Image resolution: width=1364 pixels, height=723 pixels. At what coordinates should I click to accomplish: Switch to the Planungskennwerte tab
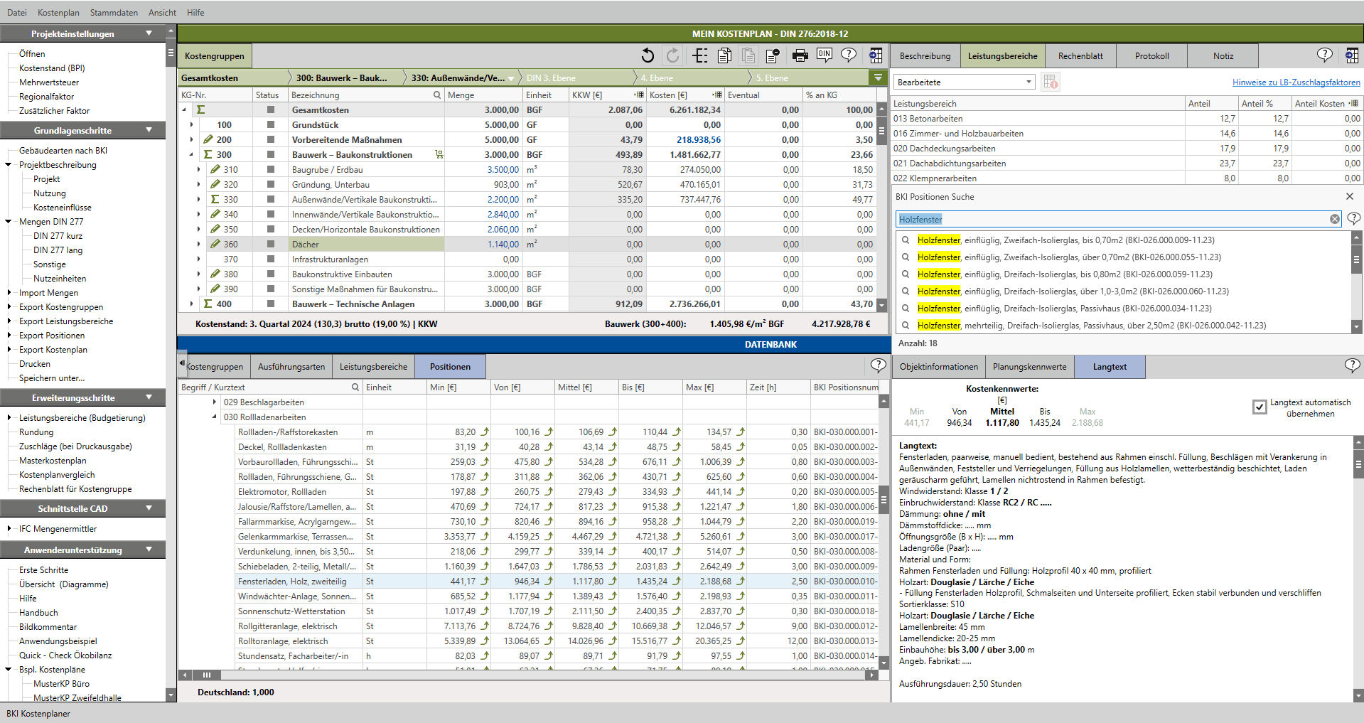click(1029, 367)
